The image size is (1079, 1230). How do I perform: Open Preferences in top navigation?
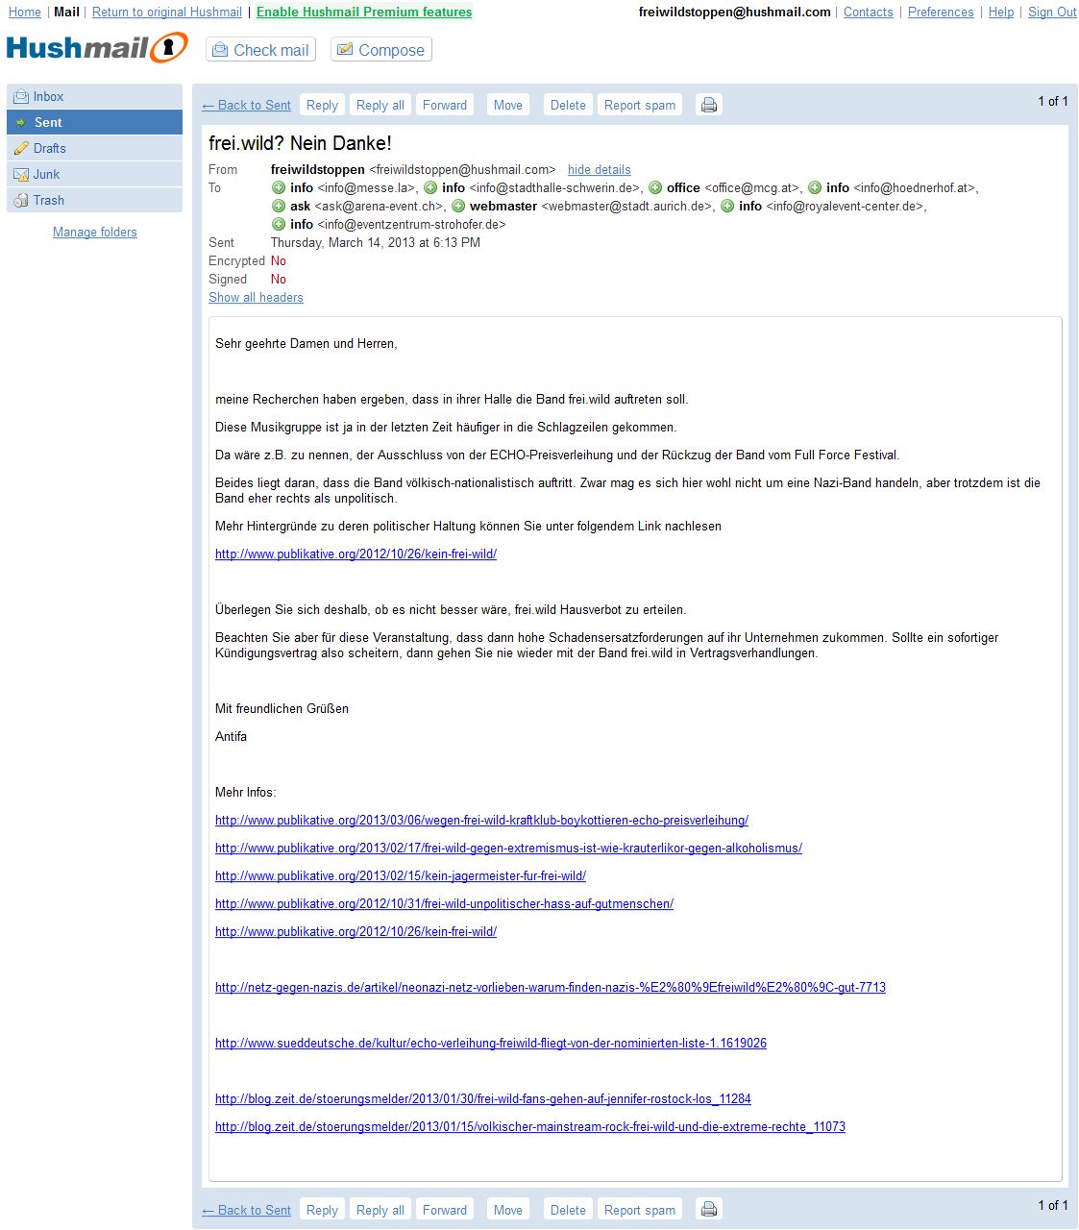click(940, 12)
